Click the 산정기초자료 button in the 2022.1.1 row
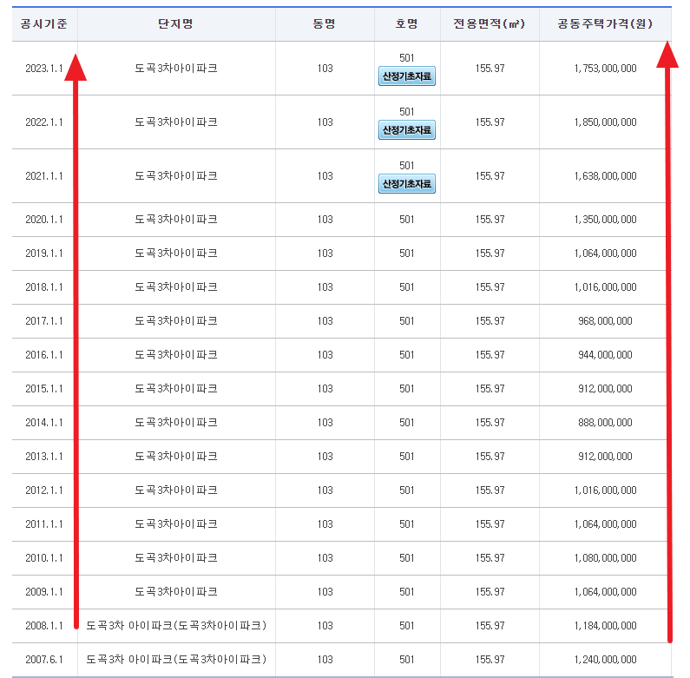 [406, 130]
